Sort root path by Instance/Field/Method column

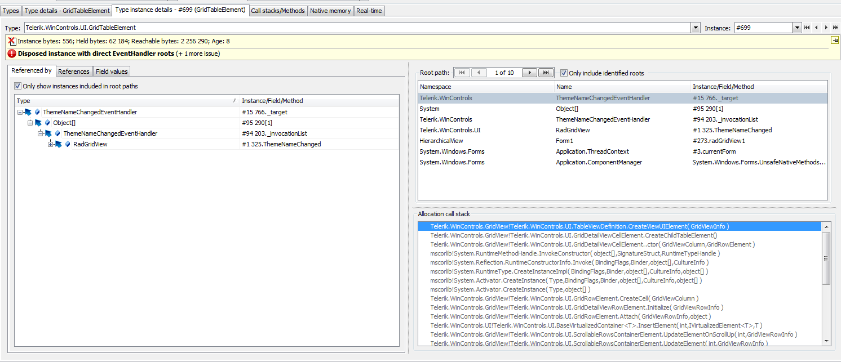point(759,87)
